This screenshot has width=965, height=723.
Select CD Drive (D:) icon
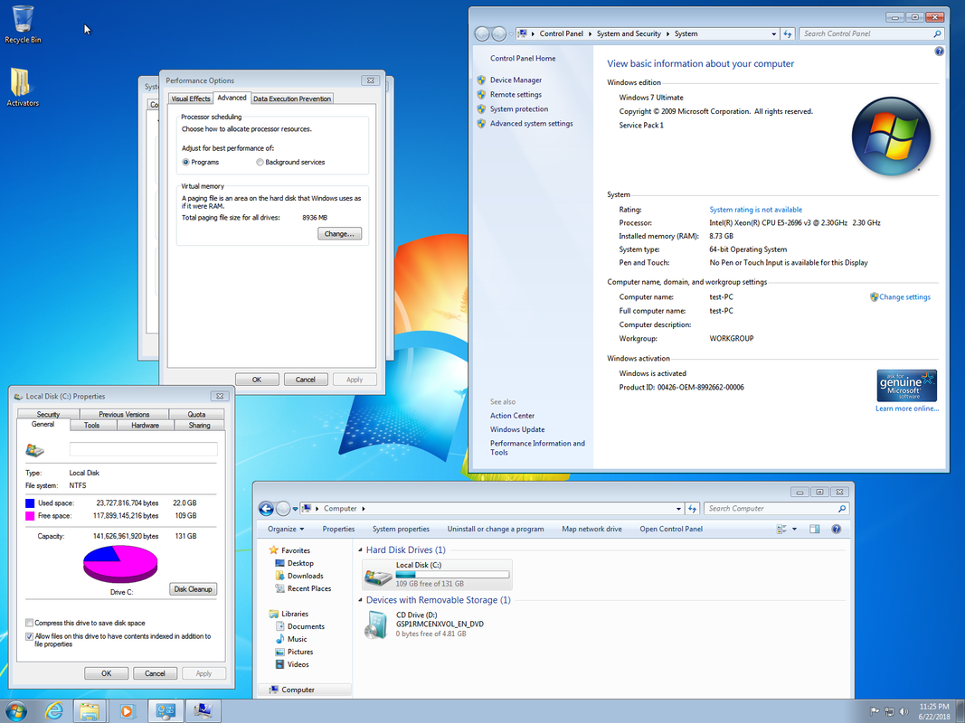pyautogui.click(x=376, y=625)
